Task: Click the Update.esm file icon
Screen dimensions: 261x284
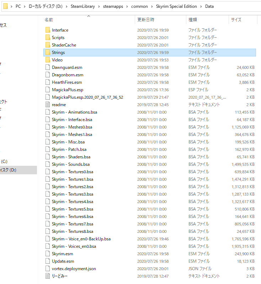Action: pos(48,261)
